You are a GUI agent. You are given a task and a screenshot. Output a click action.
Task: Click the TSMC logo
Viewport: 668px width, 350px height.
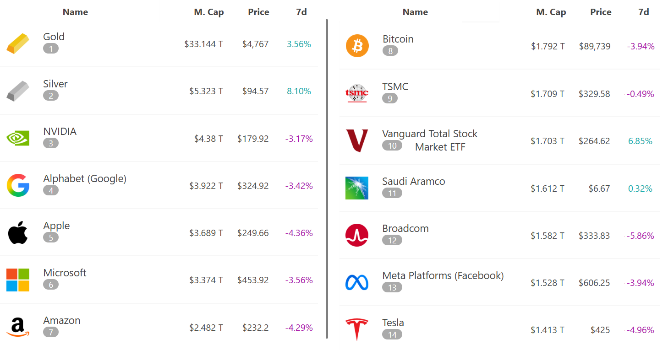coord(356,93)
